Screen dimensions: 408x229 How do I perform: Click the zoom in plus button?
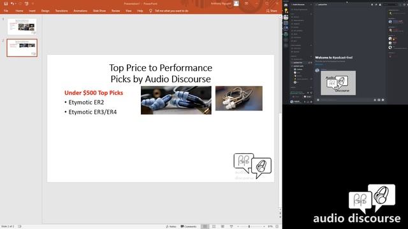tap(263, 226)
